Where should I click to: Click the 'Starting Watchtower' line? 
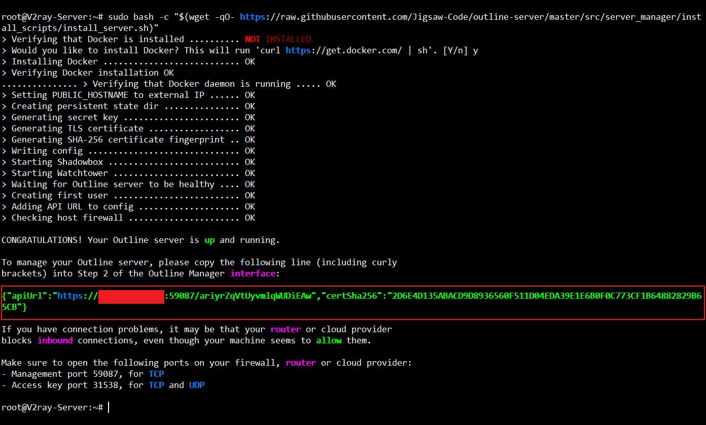point(128,173)
